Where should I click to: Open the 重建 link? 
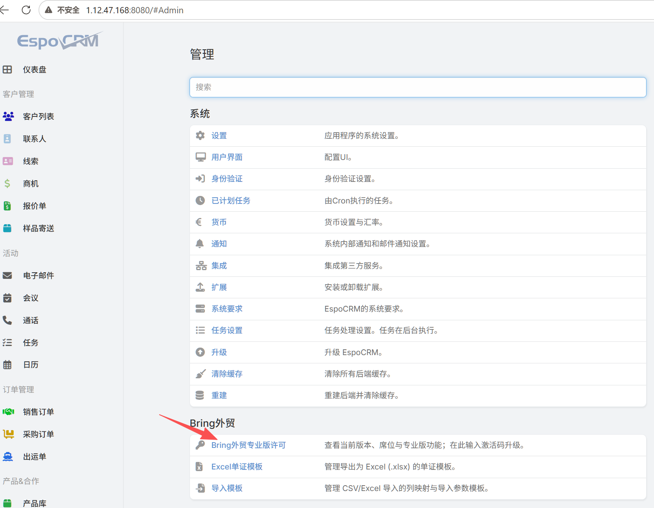(219, 395)
